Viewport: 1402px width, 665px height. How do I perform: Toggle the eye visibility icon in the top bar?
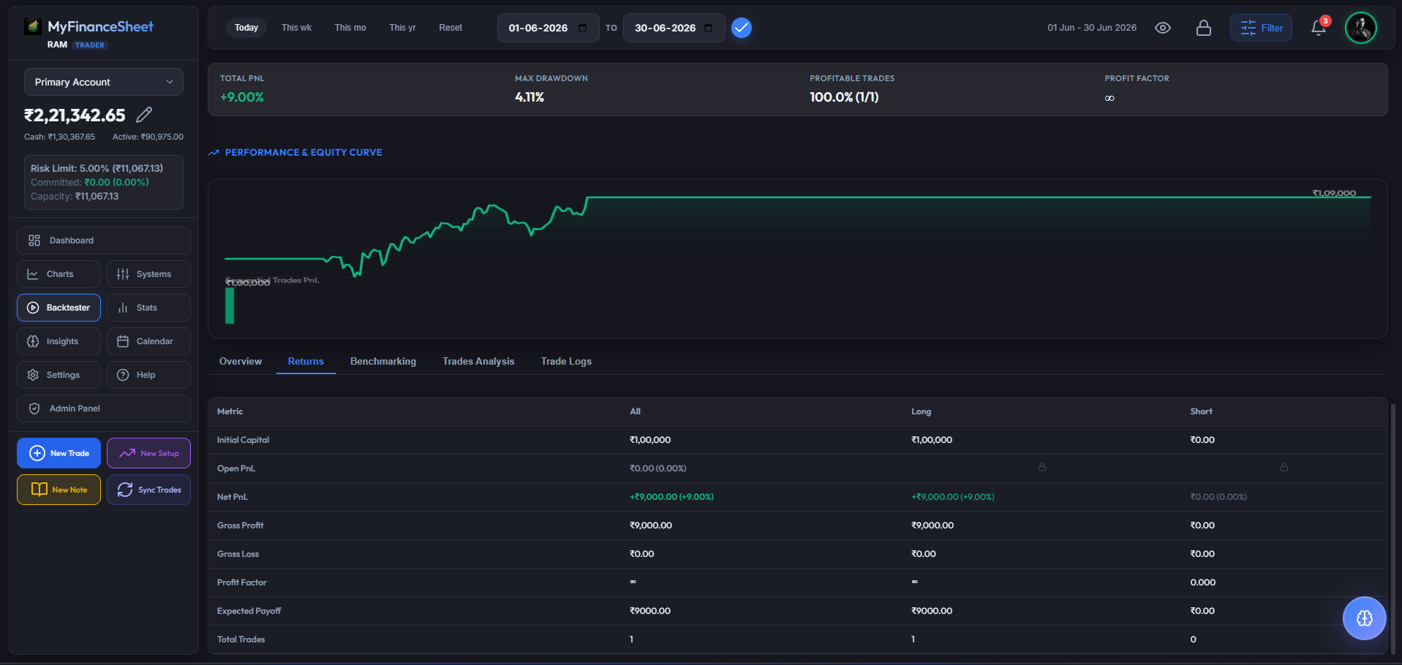tap(1163, 28)
